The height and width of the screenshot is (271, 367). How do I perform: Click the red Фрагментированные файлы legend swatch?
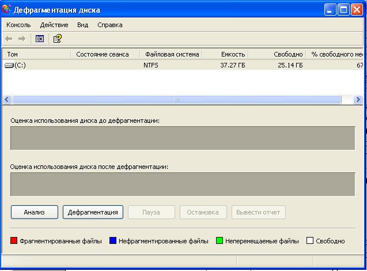point(14,240)
